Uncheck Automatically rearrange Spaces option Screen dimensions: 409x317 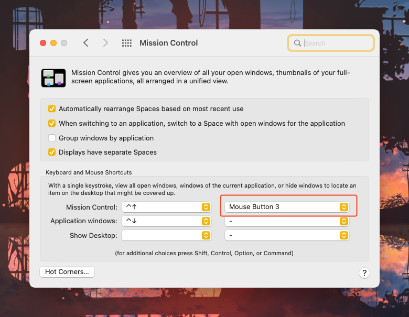click(52, 108)
